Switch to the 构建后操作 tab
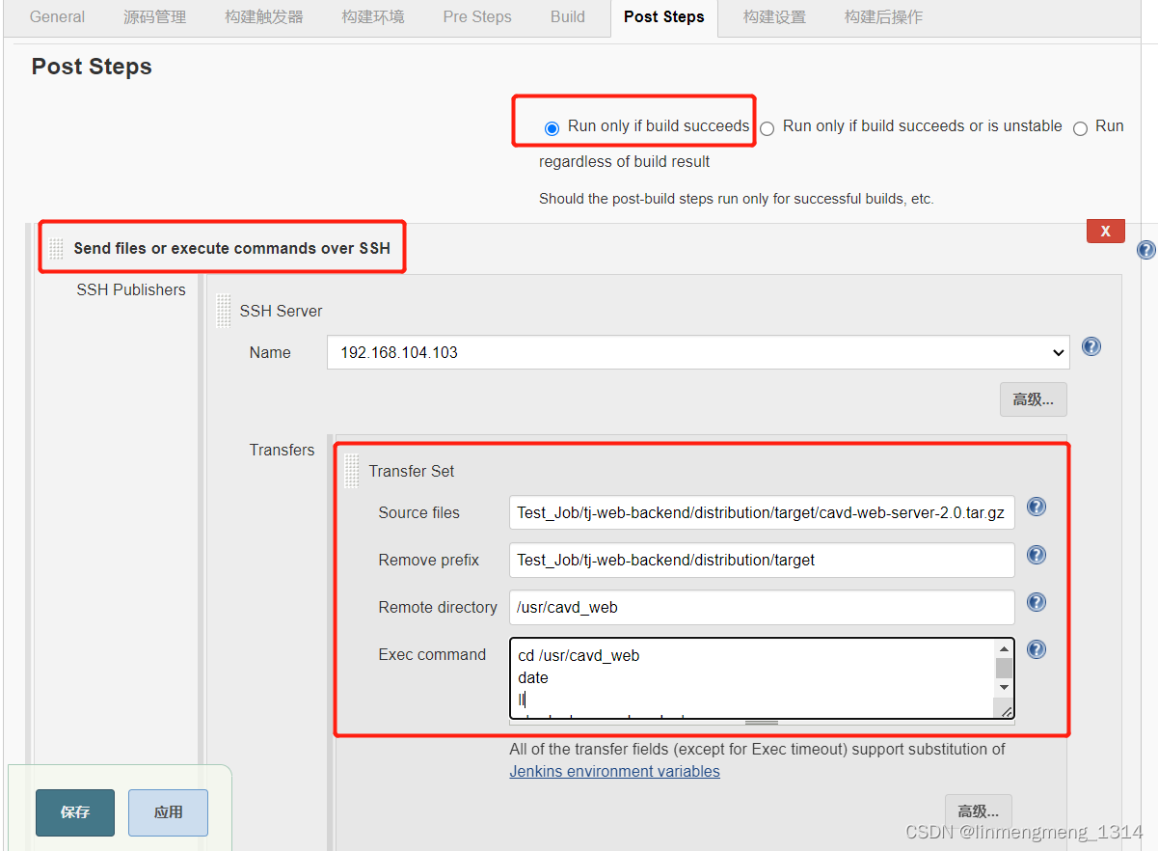 coord(883,16)
